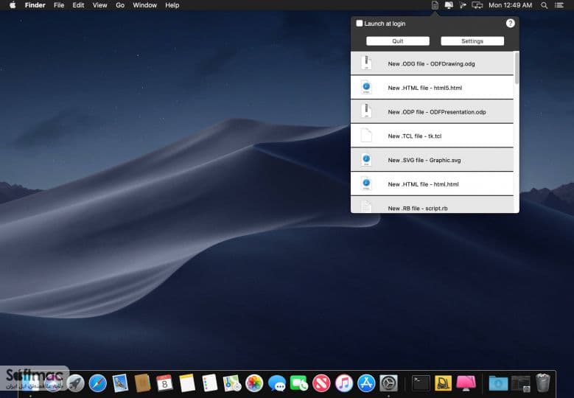Open Maps icon in Dock
Viewport: 574px width, 398px height.
[232, 383]
